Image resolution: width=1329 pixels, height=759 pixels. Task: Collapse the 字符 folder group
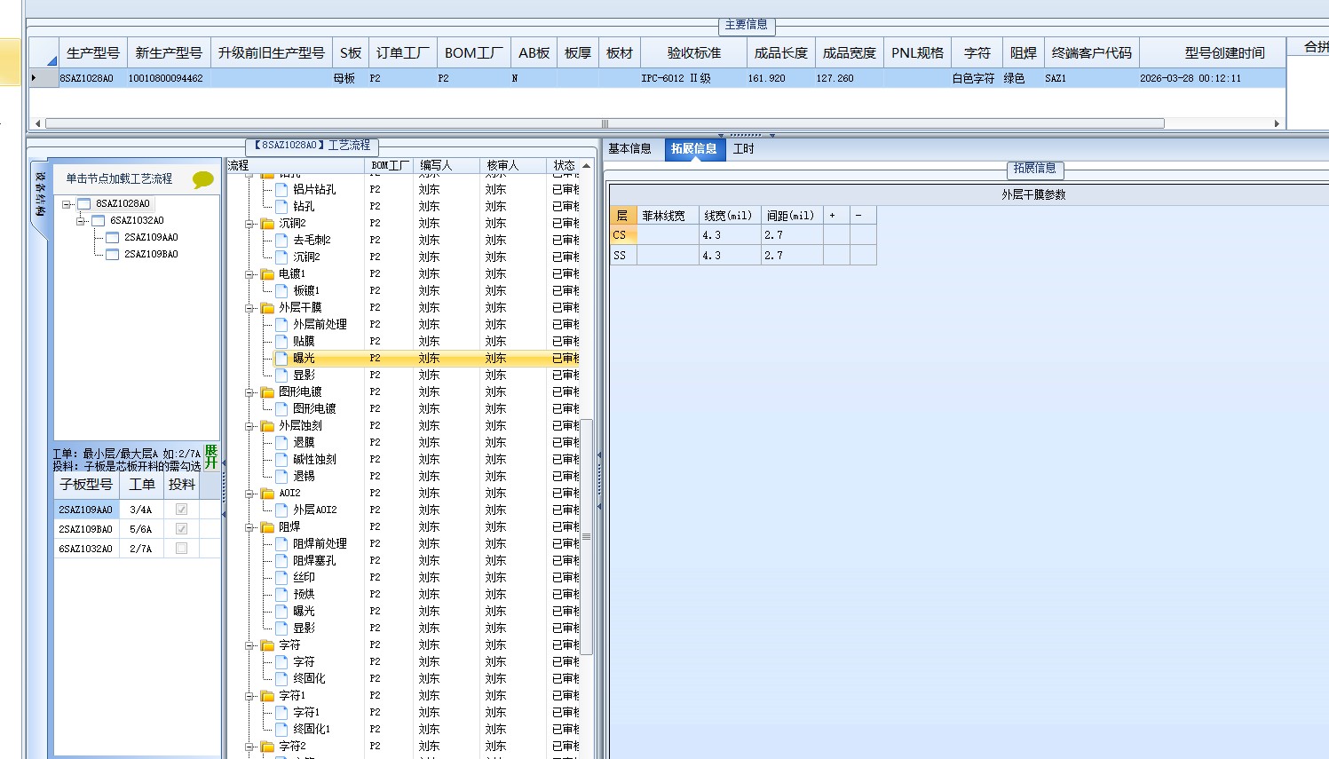(250, 645)
